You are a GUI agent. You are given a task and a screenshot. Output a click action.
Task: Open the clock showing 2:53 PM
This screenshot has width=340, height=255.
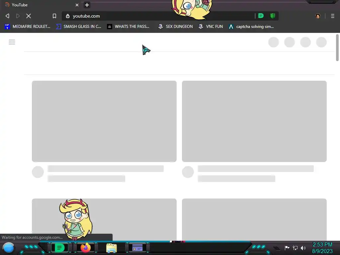(322, 248)
